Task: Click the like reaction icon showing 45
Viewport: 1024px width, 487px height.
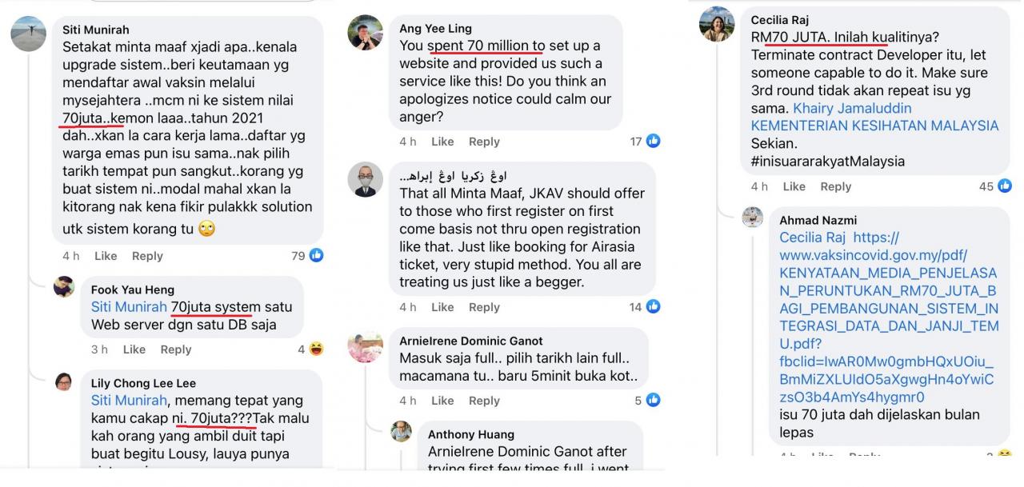Action: click(1004, 186)
